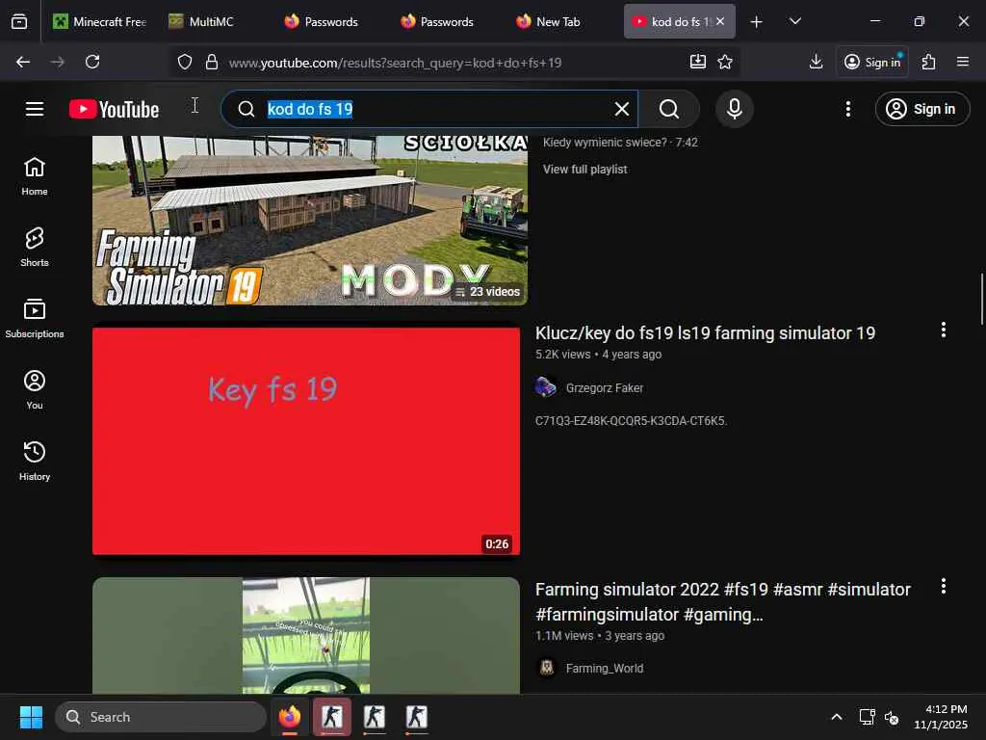The image size is (986, 740).
Task: Click the Windows taskbar Search box
Action: (161, 717)
